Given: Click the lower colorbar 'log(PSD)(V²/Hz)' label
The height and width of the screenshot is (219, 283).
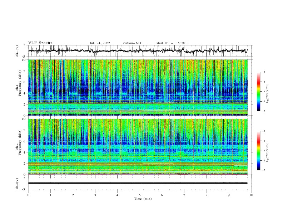Looking at the screenshot, I should point(268,152).
